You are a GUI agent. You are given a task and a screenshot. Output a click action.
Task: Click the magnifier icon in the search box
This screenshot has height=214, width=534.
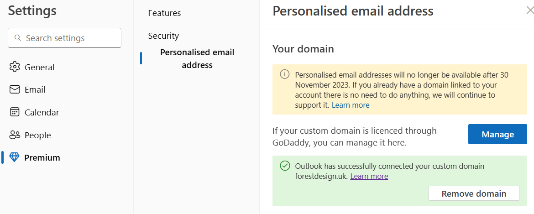[18, 38]
